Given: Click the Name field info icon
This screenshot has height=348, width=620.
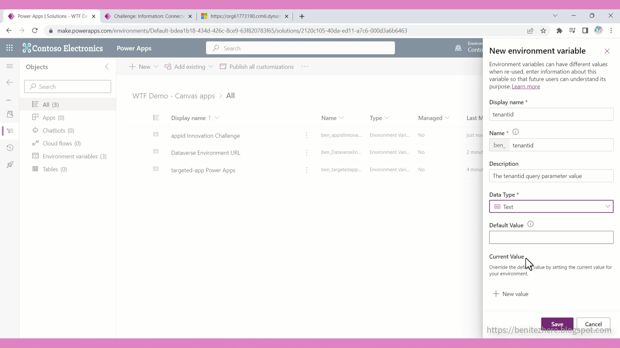Looking at the screenshot, I should pos(516,132).
